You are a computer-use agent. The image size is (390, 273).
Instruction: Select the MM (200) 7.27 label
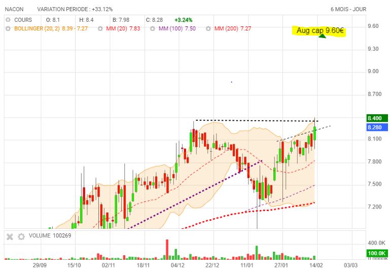[x=233, y=28]
